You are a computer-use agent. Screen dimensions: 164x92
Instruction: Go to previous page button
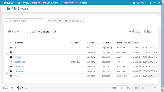[x=142, y=88]
